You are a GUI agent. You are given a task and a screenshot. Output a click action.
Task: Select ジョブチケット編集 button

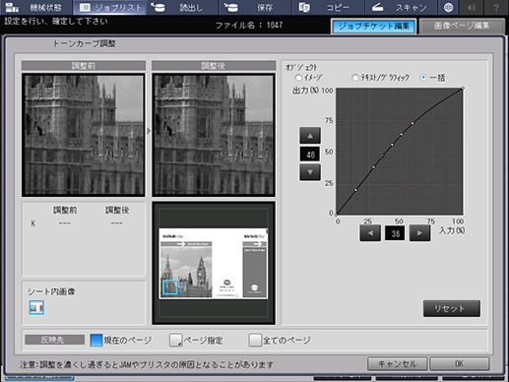click(373, 27)
